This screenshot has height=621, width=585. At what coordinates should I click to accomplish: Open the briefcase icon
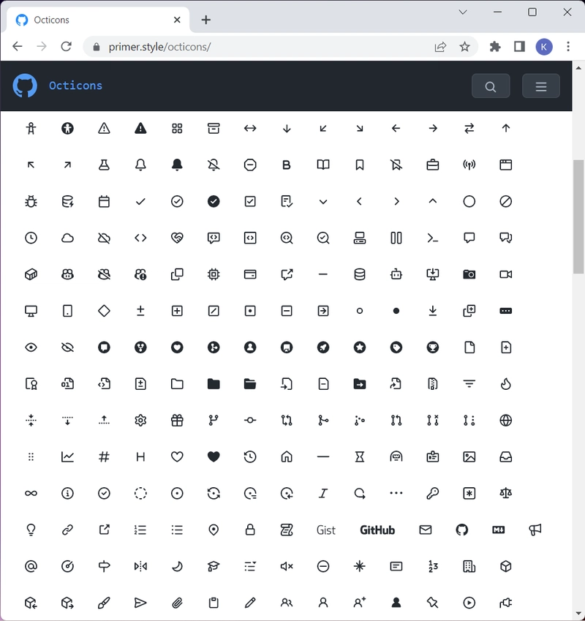pyautogui.click(x=433, y=165)
